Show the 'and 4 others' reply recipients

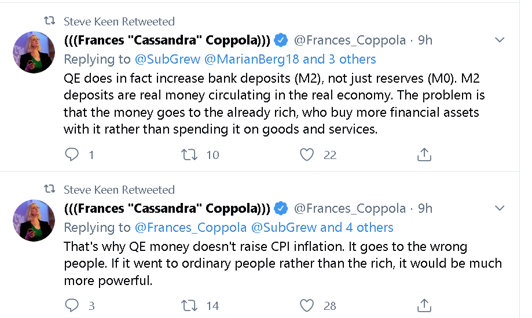click(357, 227)
